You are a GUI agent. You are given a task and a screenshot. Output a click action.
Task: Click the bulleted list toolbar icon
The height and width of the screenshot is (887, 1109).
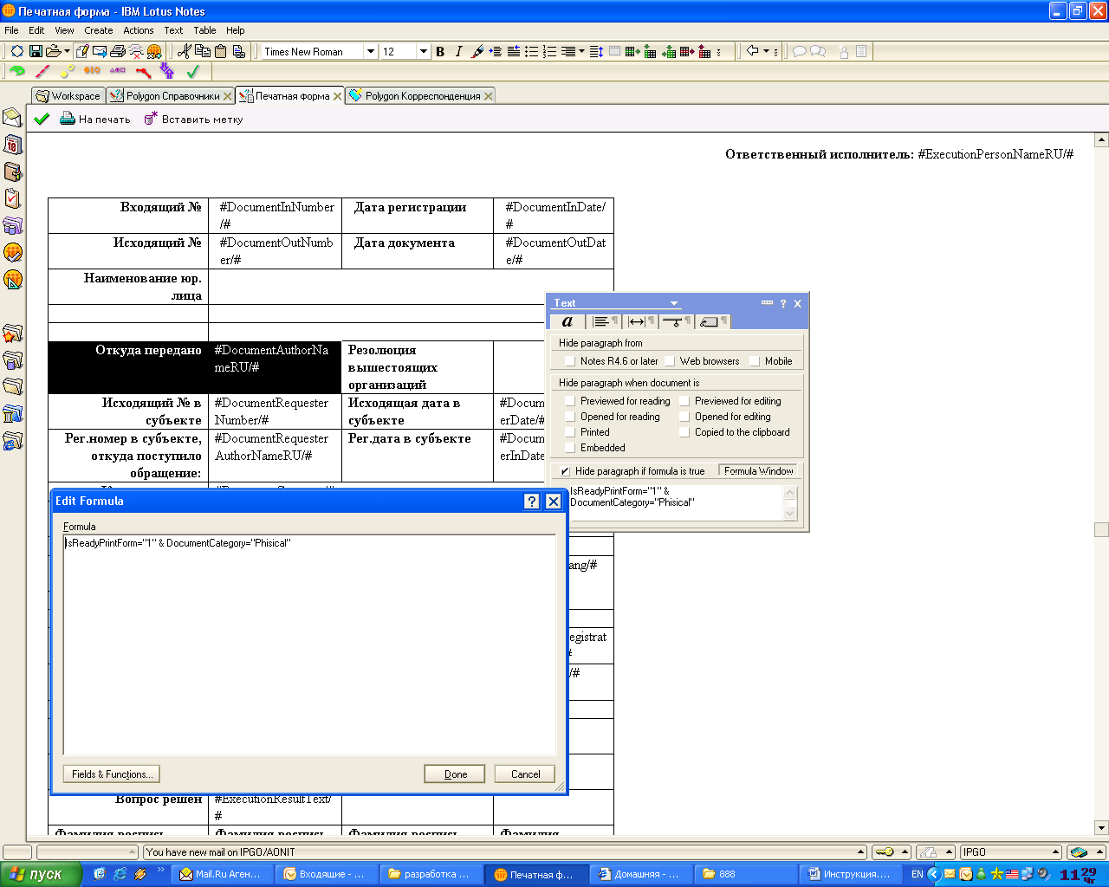pos(532,52)
